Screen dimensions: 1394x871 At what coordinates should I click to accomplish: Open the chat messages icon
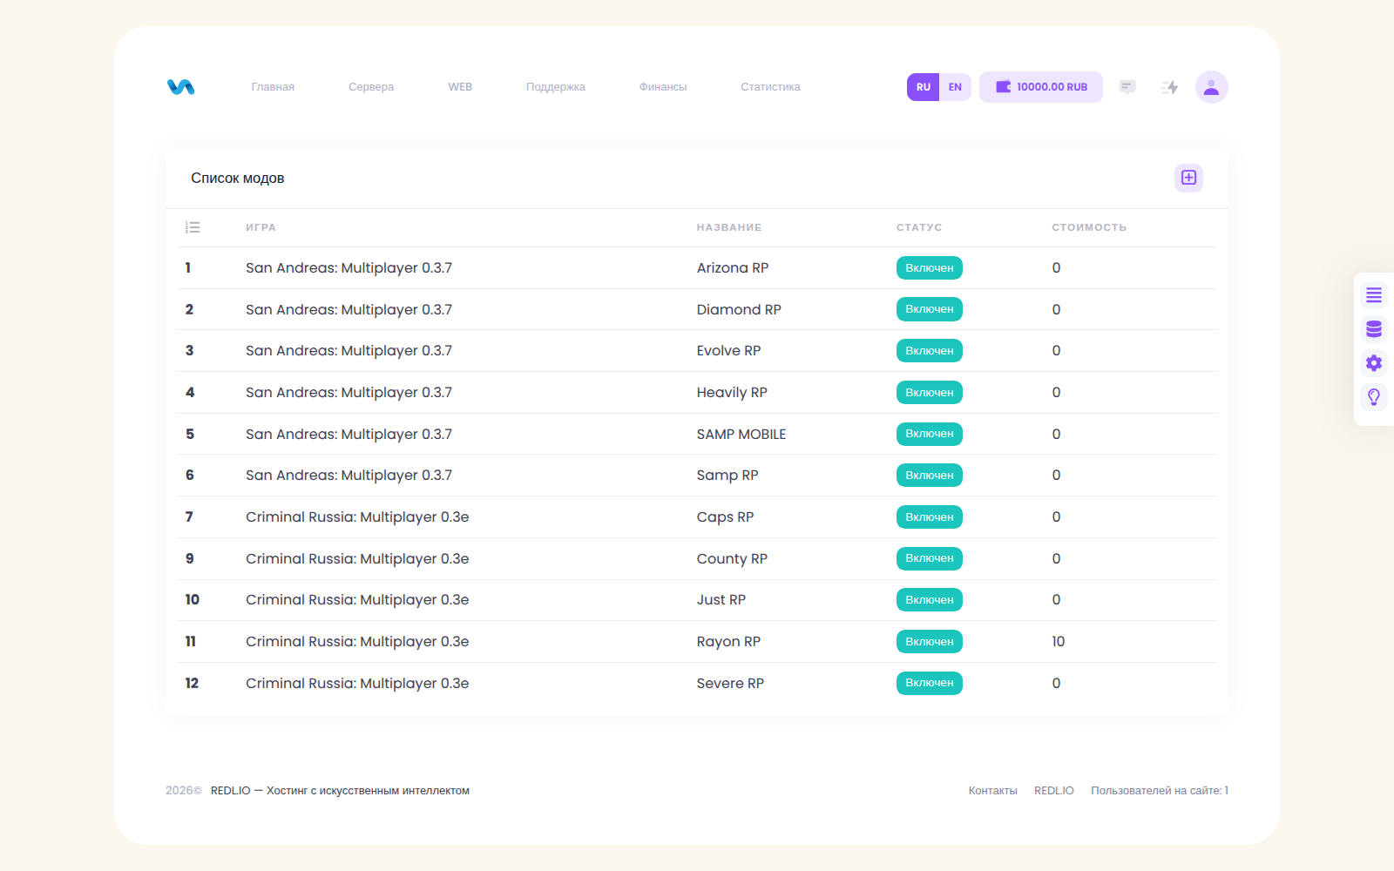point(1127,87)
